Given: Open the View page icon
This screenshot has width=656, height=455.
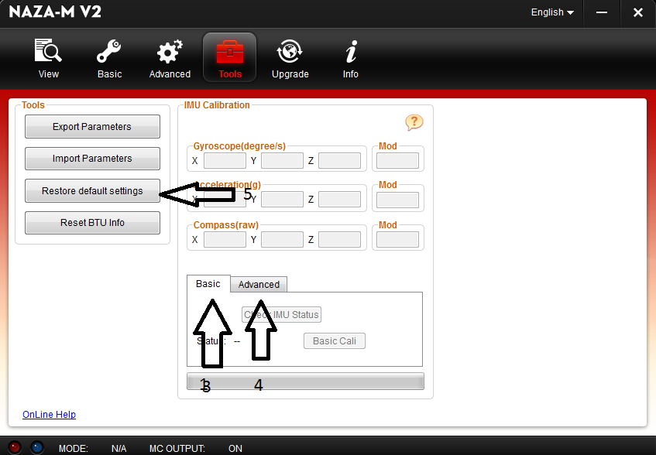Looking at the screenshot, I should tap(48, 50).
